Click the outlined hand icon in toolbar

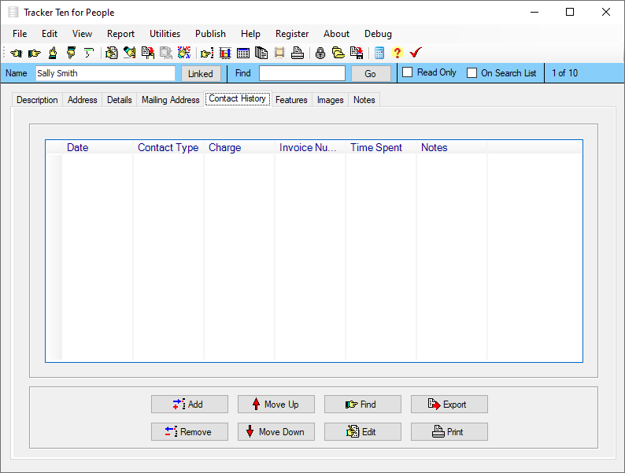point(89,53)
